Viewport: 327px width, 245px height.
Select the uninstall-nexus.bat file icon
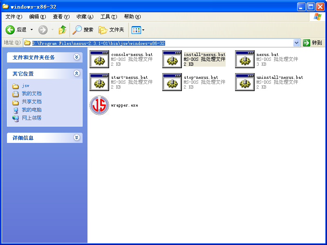244,82
